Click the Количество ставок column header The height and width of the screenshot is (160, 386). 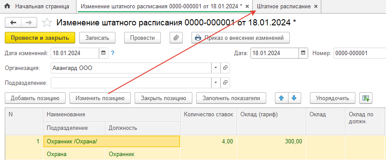[x=209, y=121]
